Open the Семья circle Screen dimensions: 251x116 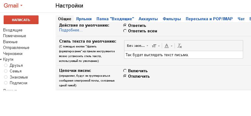(15, 71)
